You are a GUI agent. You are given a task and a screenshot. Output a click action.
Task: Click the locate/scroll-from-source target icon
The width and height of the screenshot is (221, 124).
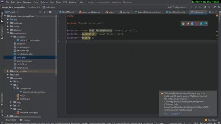click(x=40, y=12)
